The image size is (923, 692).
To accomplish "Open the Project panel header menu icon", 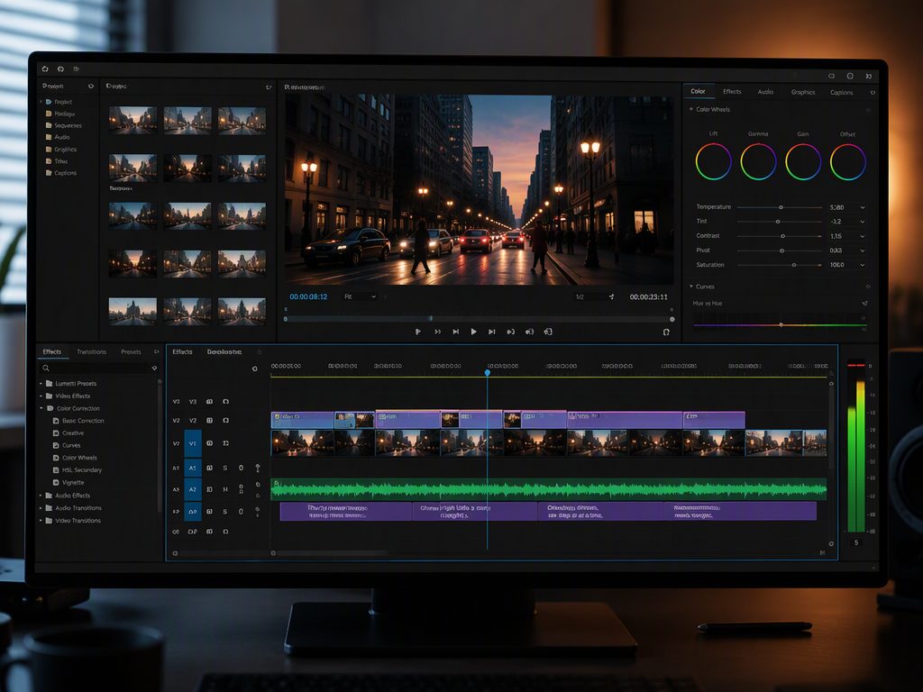I will [91, 86].
